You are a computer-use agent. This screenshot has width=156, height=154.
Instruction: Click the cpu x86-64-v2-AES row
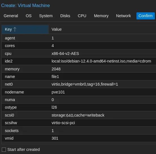[x=79, y=53]
